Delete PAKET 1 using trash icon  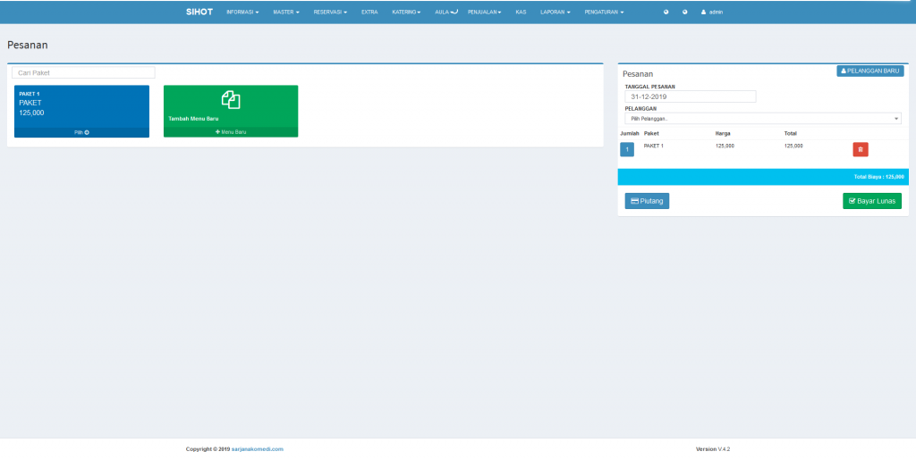point(861,150)
